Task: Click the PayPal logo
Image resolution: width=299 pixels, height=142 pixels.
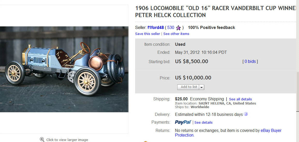Action: [183, 122]
